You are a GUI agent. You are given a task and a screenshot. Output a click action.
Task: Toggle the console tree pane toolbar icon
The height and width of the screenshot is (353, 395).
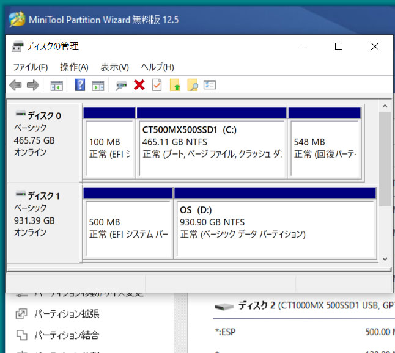point(56,86)
